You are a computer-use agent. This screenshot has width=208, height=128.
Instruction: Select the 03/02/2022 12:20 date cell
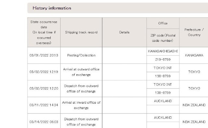(44, 88)
